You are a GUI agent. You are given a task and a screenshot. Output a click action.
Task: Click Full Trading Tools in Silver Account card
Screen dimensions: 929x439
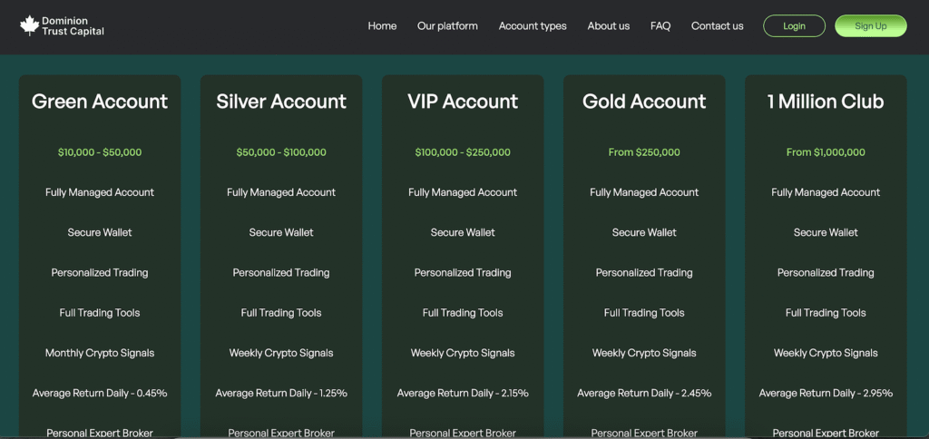point(281,313)
